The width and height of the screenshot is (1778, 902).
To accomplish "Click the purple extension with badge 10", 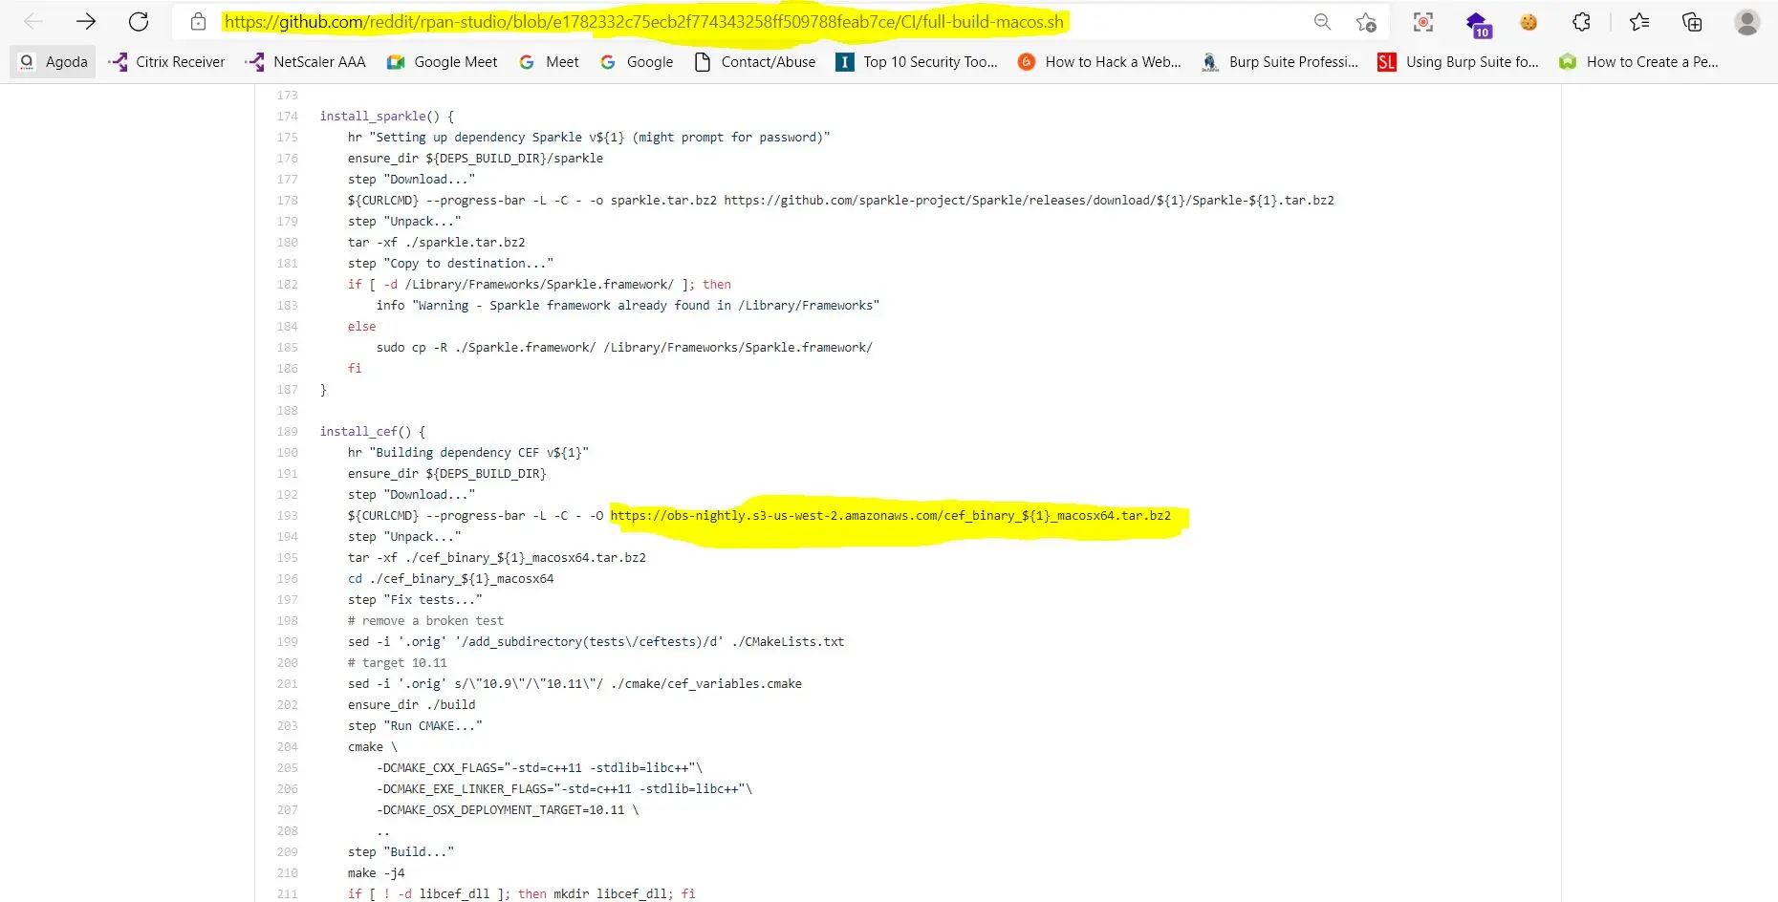I will point(1478,23).
